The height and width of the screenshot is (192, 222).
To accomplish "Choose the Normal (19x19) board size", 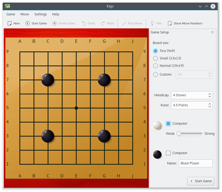I will pos(155,66).
